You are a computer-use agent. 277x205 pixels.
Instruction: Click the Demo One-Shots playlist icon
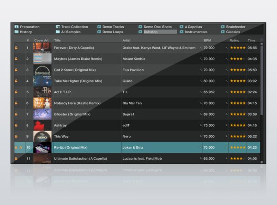[140, 27]
